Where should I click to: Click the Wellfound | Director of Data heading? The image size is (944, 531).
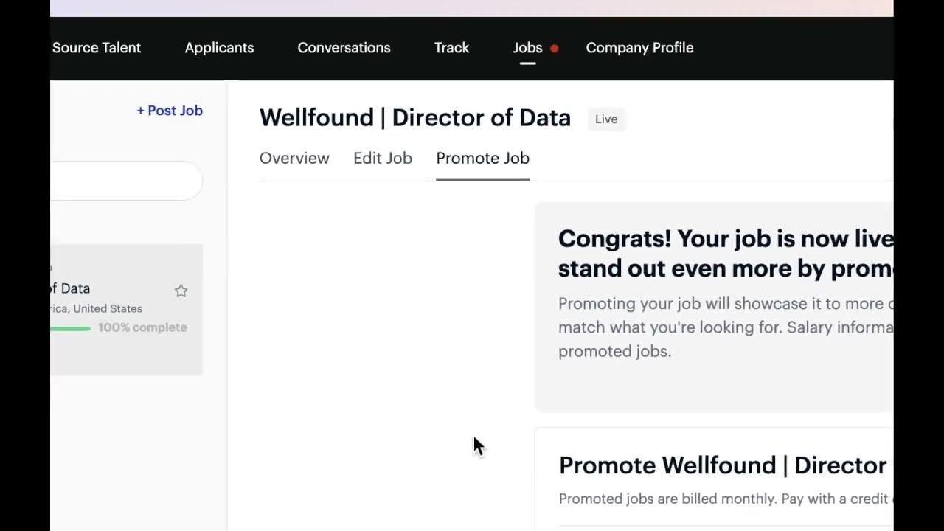click(x=414, y=118)
